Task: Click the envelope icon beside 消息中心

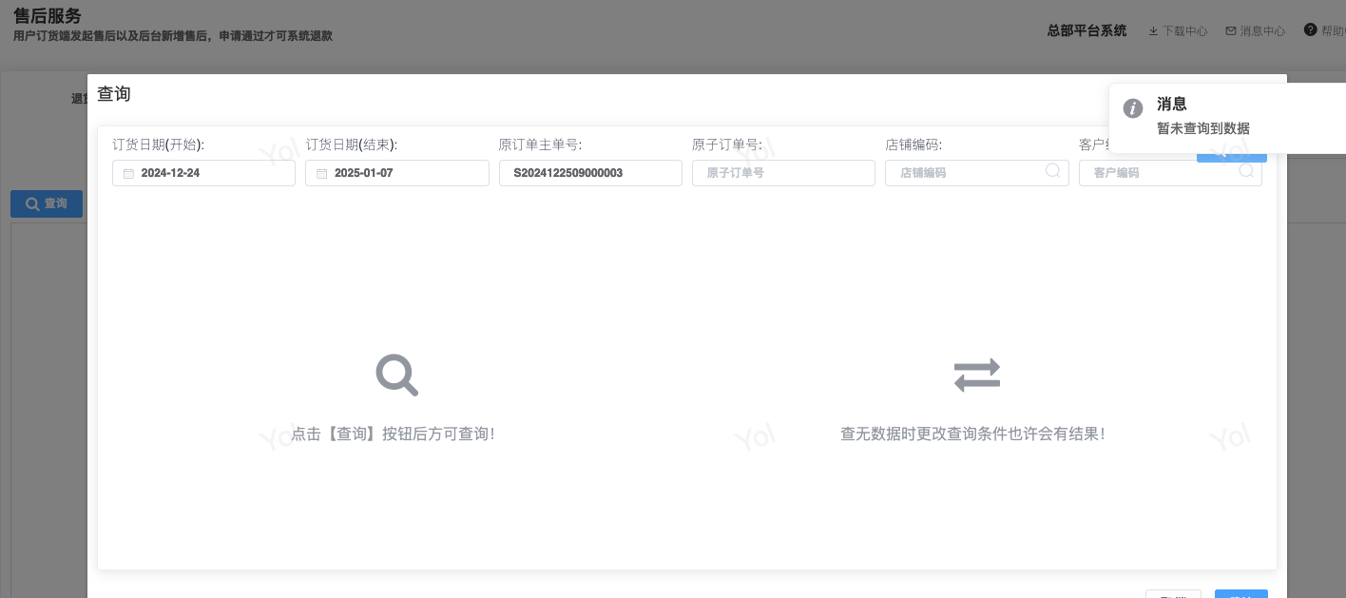Action: pyautogui.click(x=1231, y=30)
